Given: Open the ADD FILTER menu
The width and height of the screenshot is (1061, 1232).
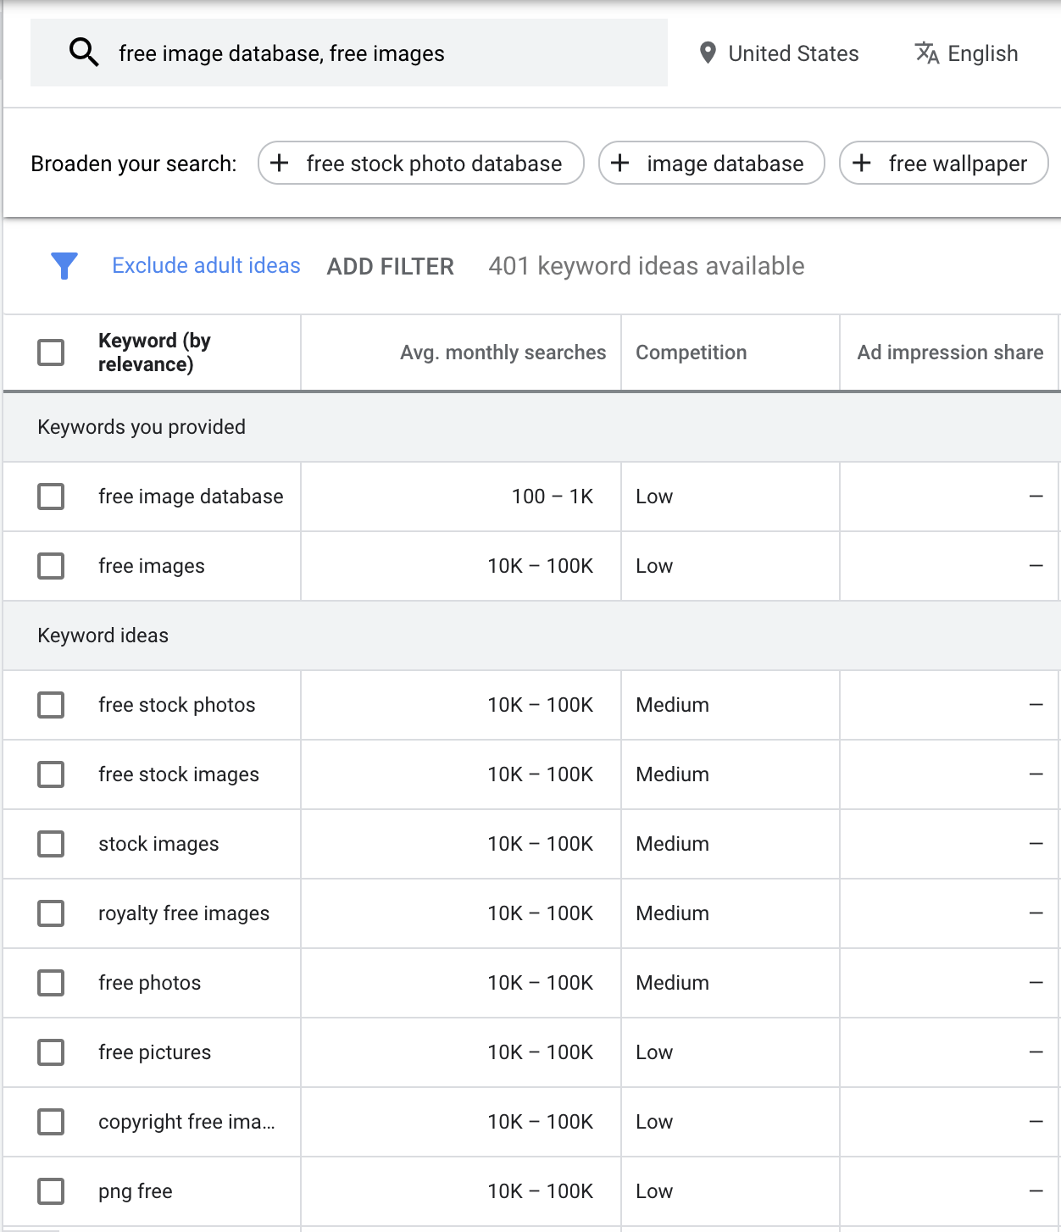Looking at the screenshot, I should 390,265.
